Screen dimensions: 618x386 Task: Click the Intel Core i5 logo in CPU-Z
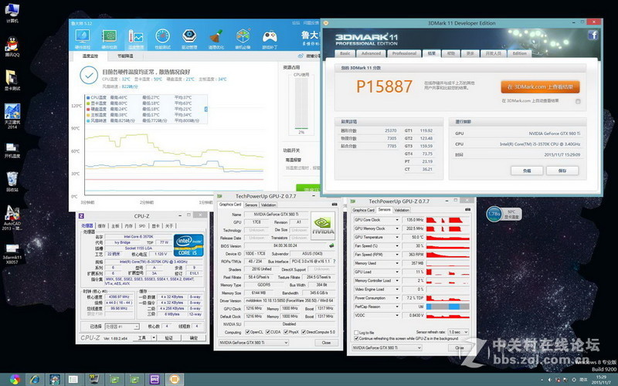point(188,245)
